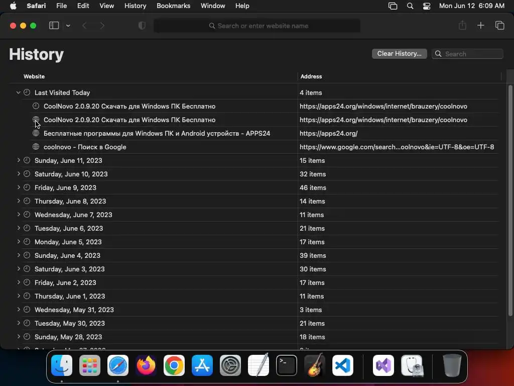Open Finder from the Dock
Viewport: 514px width, 386px height.
coord(62,365)
